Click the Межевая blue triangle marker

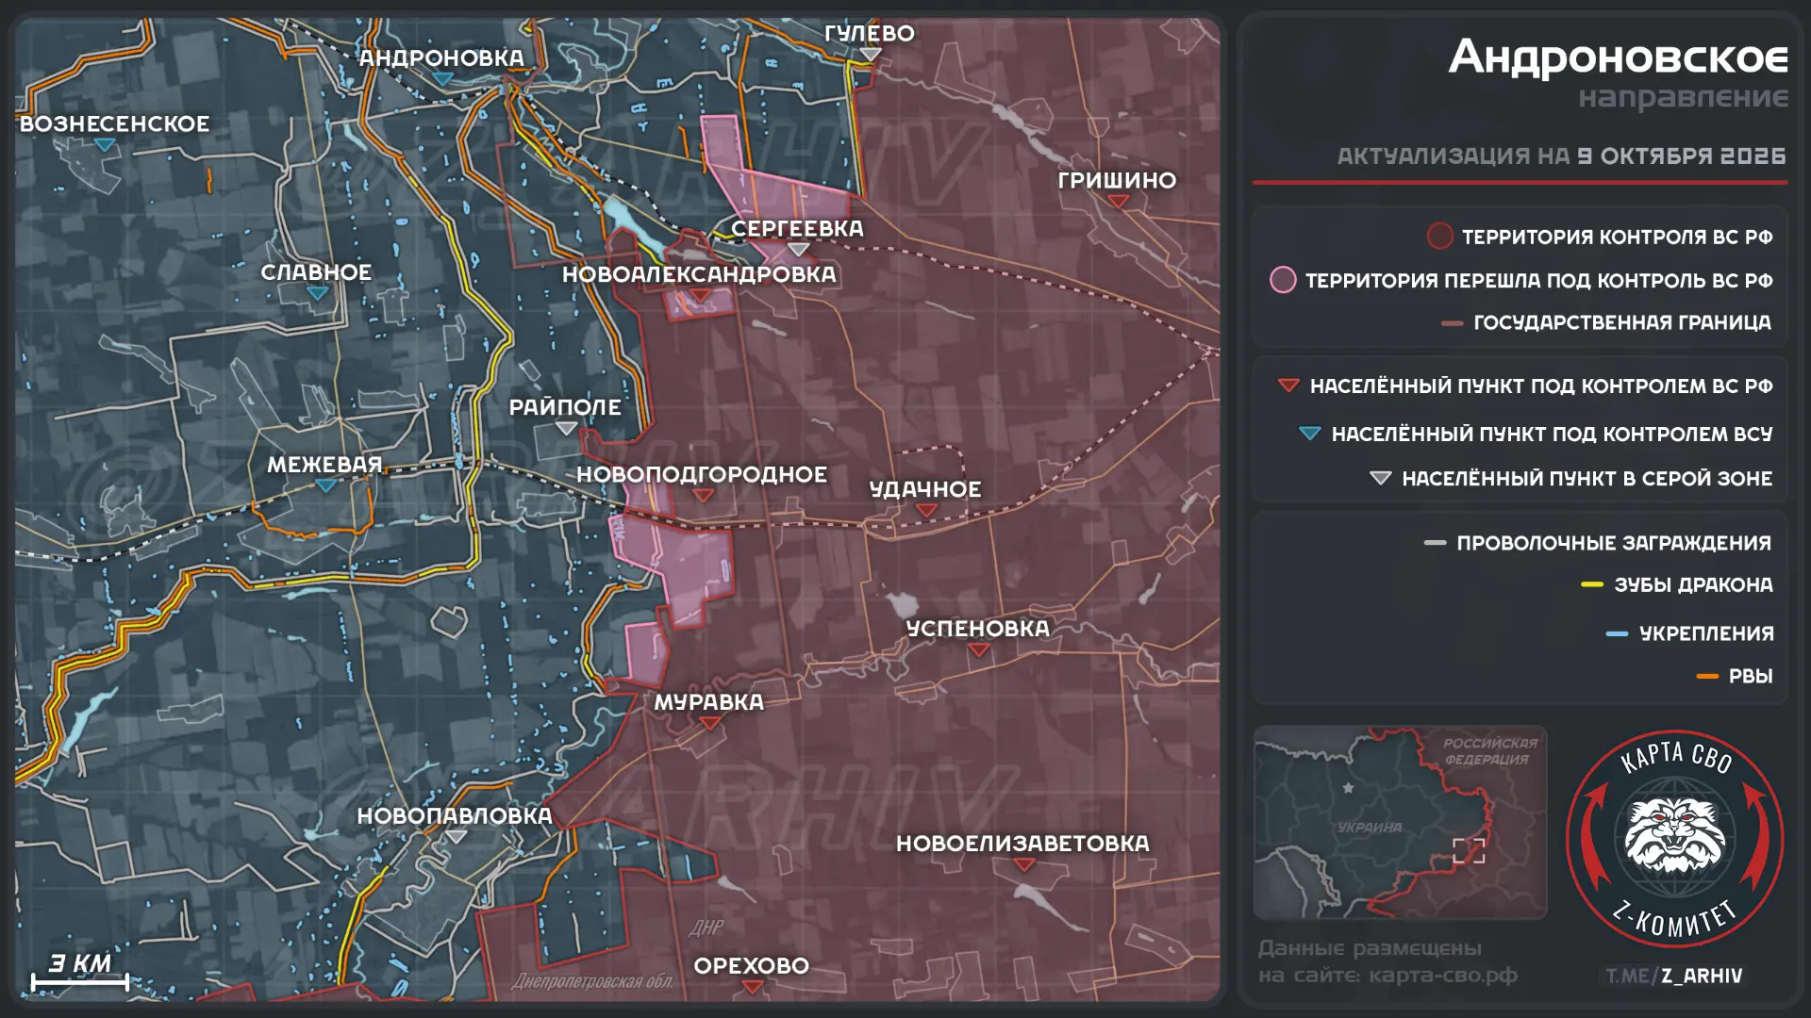(325, 486)
